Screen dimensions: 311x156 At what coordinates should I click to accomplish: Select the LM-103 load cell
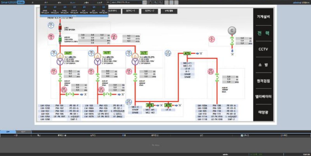pyautogui.click(x=88, y=106)
